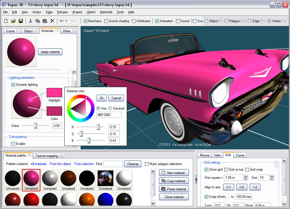The height and width of the screenshot is (209, 290).
Task: Click the Highlight color swatch
Action: click(x=54, y=93)
